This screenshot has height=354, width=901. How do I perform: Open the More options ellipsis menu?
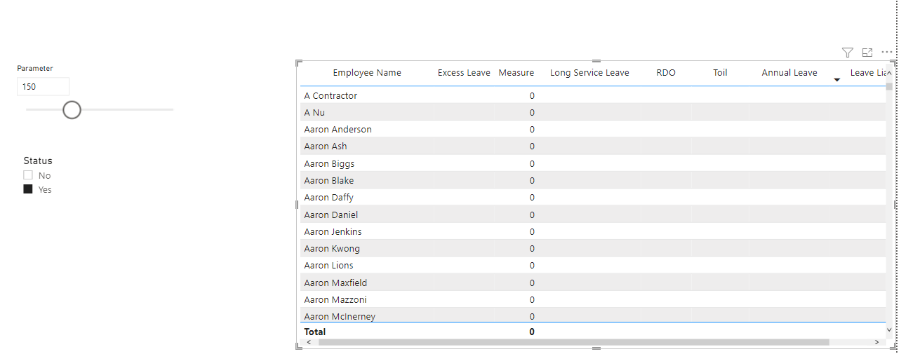tap(887, 53)
